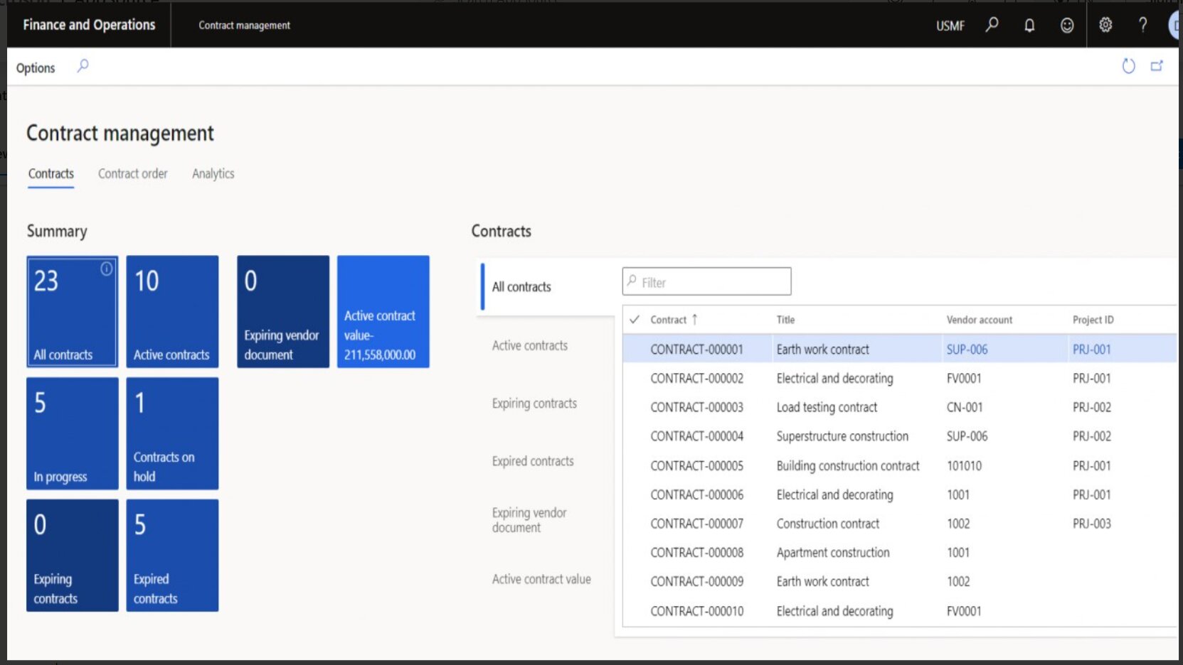Open the USMF company picker
The width and height of the screenshot is (1183, 665).
(950, 26)
